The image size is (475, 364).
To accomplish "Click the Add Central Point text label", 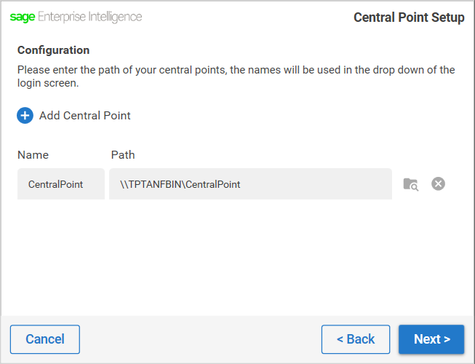I will [x=85, y=116].
